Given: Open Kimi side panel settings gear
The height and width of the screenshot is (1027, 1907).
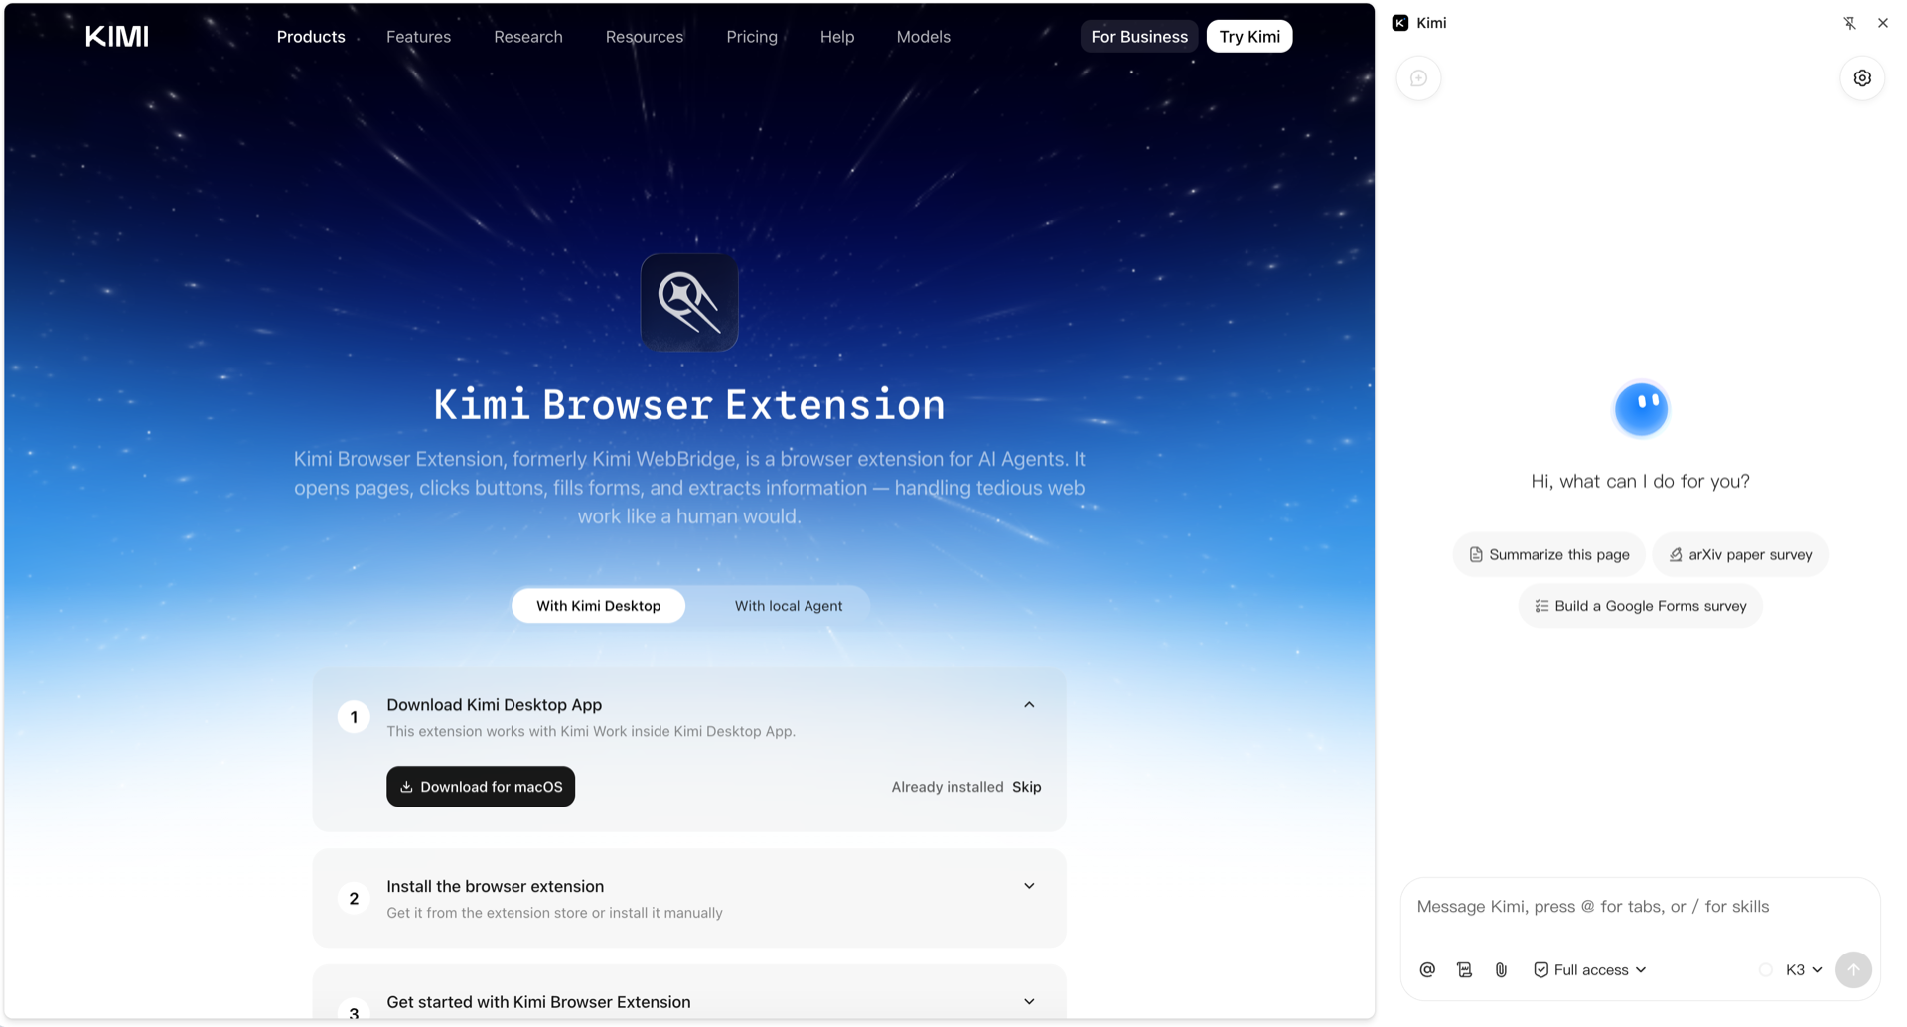Looking at the screenshot, I should (x=1862, y=78).
